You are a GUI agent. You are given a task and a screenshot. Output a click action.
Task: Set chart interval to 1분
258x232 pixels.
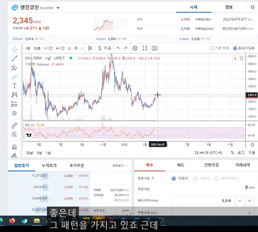(x=28, y=48)
